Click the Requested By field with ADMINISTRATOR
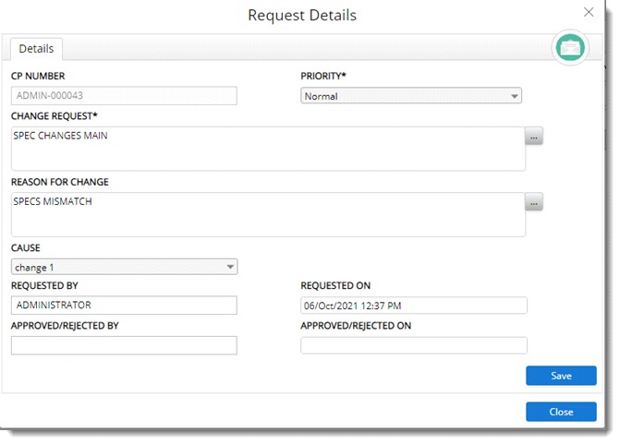This screenshot has width=620, height=444. 124,306
